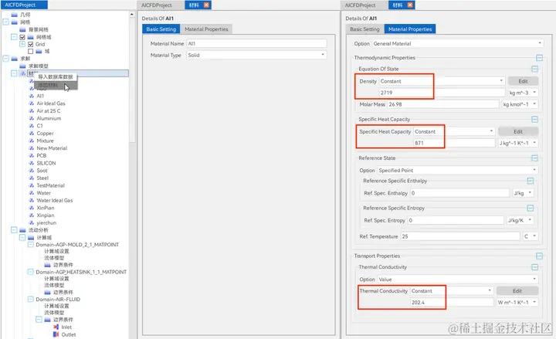Click the 计算域 folder icon
556x339 pixels.
(x=31, y=238)
